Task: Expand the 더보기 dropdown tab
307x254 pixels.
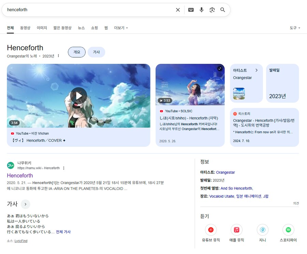Action: click(x=121, y=28)
